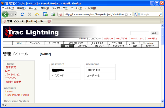The image size is (165, 108).
Task: Click the paw favicon on the tab
Action: (5, 21)
